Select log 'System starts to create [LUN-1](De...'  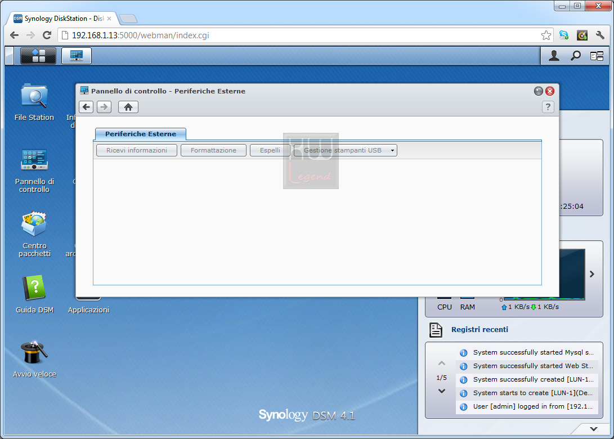coord(527,393)
